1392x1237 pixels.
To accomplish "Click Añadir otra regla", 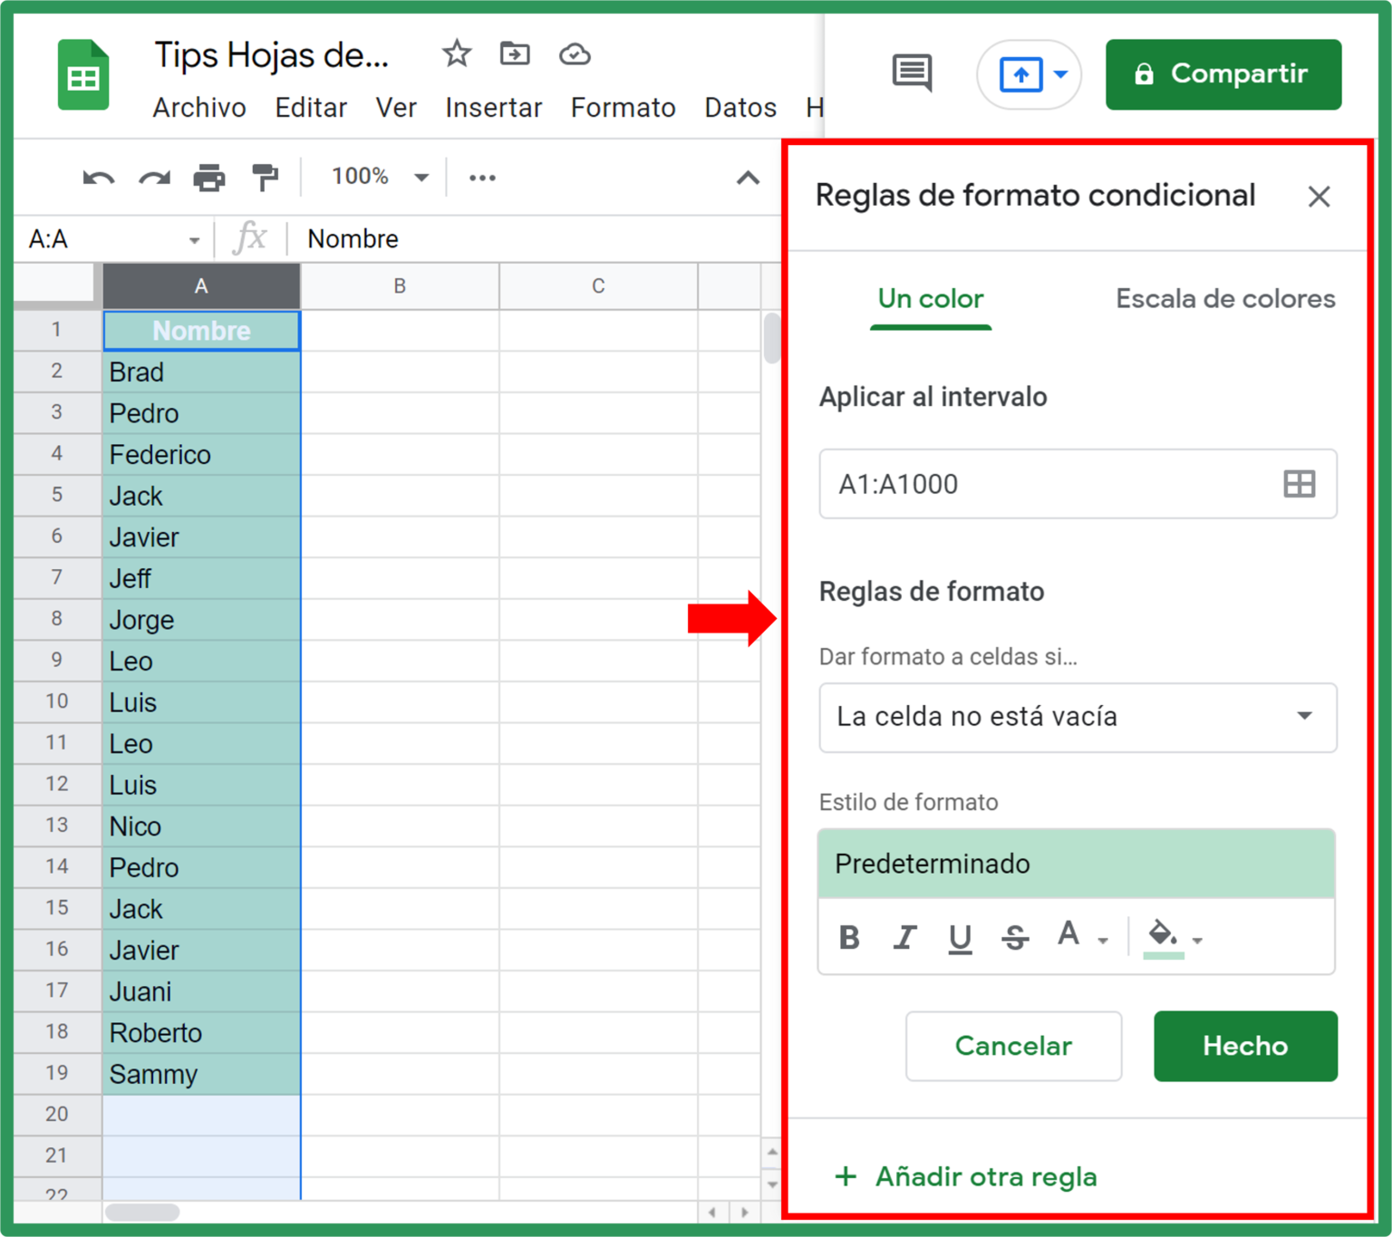I will [966, 1176].
